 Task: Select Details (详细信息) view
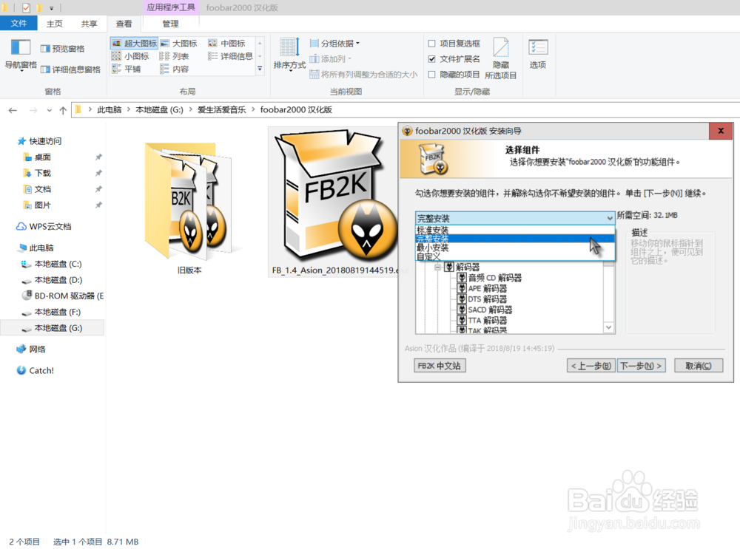point(230,56)
